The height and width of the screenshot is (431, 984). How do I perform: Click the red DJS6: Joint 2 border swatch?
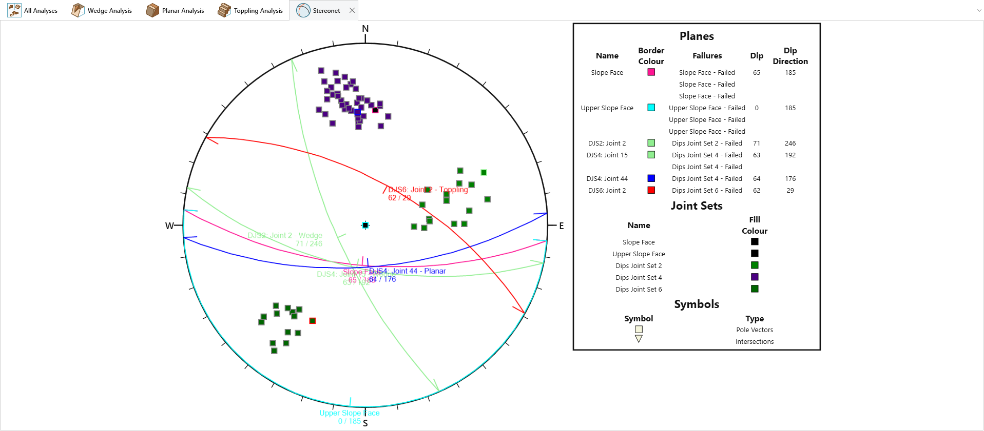click(x=651, y=190)
